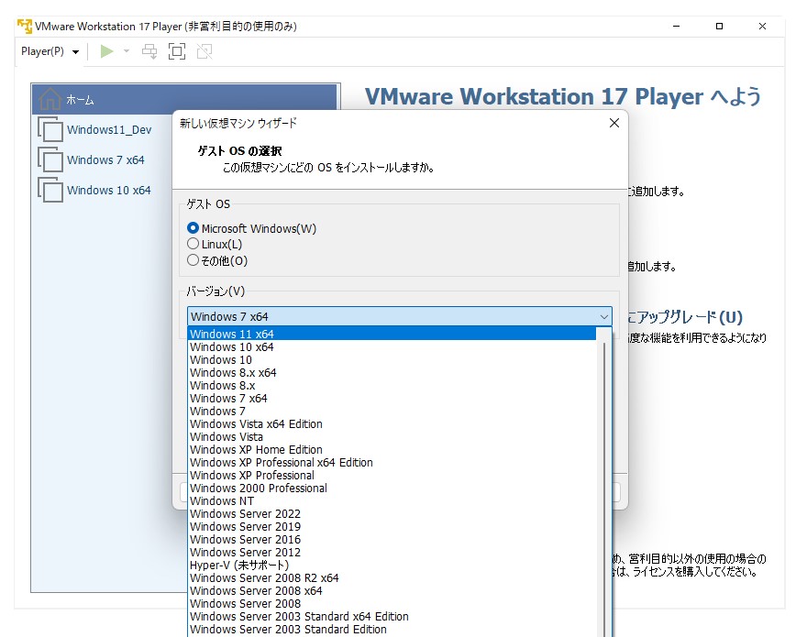Screen dimensions: 807x637
Task: Select その他 guest OS option
Action: [x=193, y=260]
